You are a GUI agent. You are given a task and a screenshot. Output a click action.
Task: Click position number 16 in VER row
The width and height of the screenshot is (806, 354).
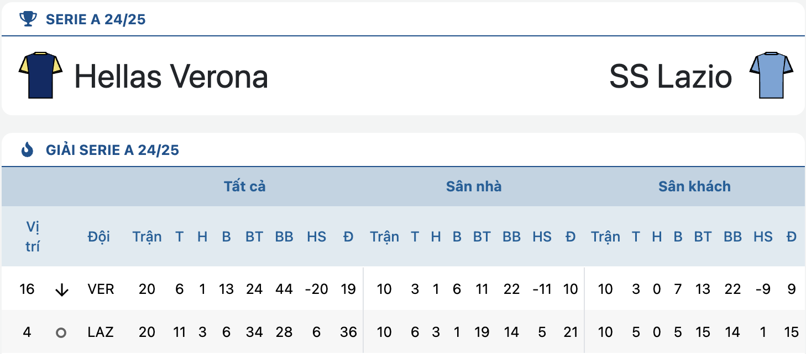coord(27,289)
